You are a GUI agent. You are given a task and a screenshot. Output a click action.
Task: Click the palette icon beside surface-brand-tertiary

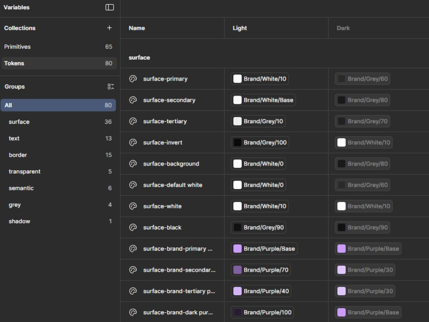[133, 291]
